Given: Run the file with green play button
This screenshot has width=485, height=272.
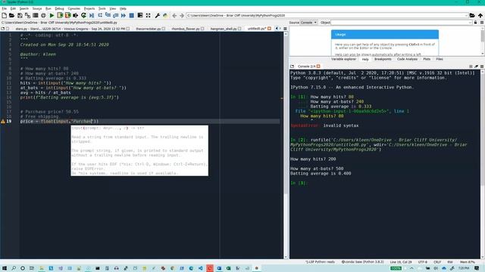Looking at the screenshot, I should coord(52,15).
